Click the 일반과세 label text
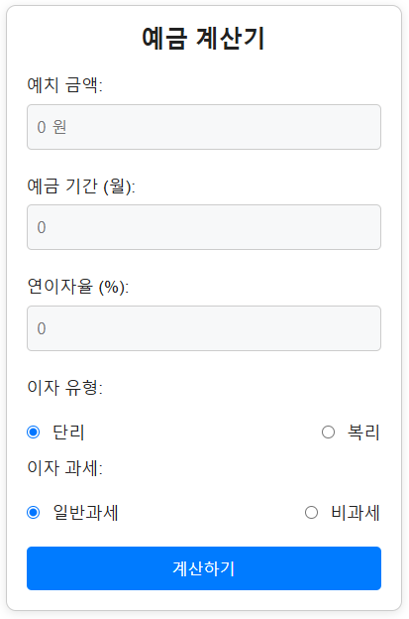Image resolution: width=409 pixels, height=619 pixels. coord(85,513)
